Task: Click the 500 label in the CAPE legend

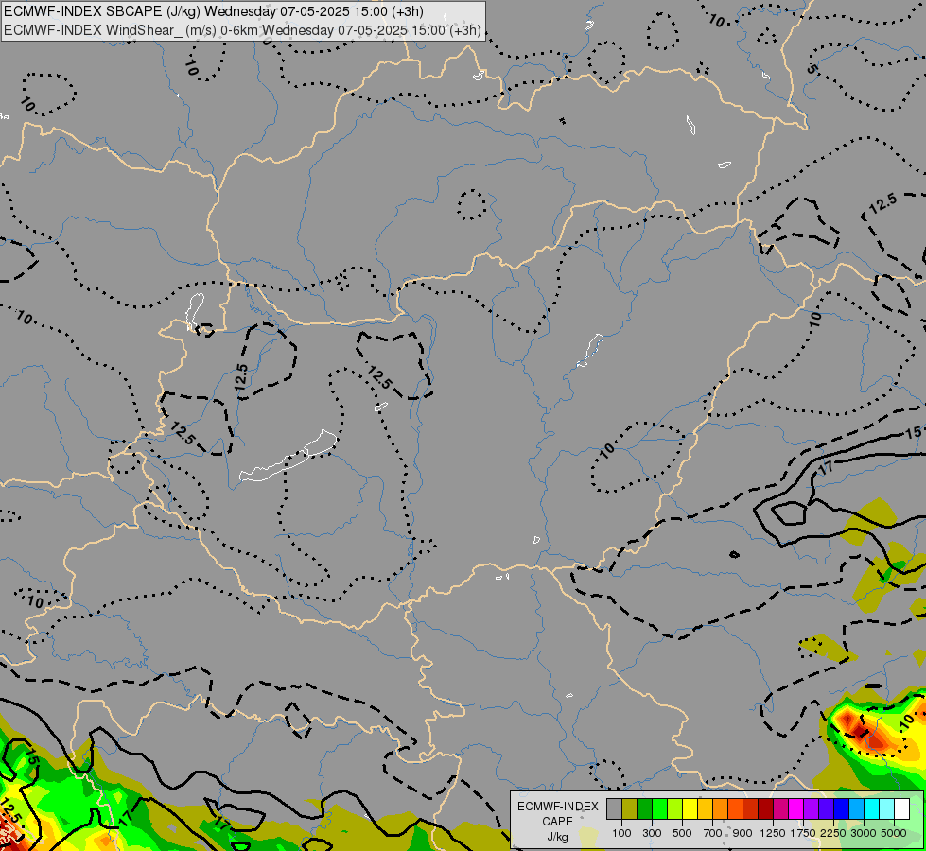Action: 682,833
